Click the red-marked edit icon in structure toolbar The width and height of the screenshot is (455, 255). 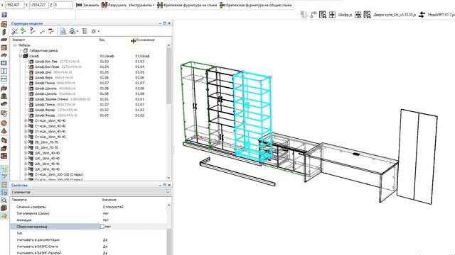[x=51, y=31]
